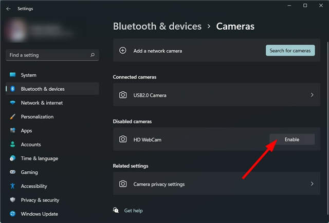Click the Bluetooth & devices sidebar icon
The width and height of the screenshot is (329, 223).
point(13,89)
